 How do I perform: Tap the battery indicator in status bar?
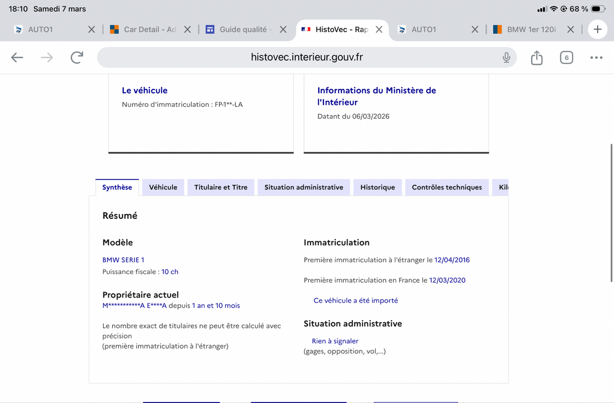(598, 9)
